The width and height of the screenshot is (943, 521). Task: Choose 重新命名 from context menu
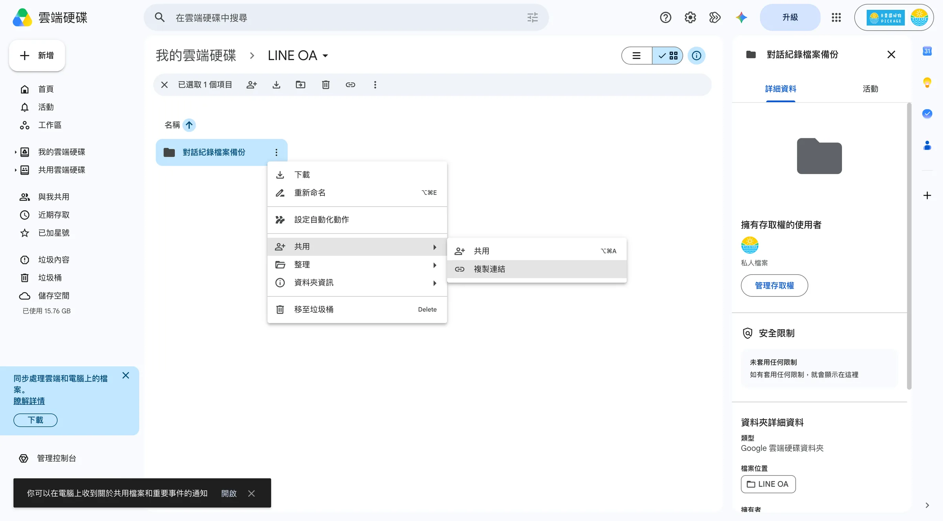click(x=357, y=193)
